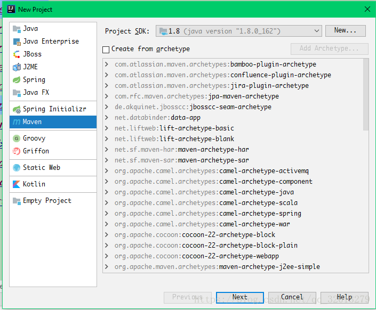Choose Static Web project type
This screenshot has height=310, width=376.
click(x=53, y=167)
